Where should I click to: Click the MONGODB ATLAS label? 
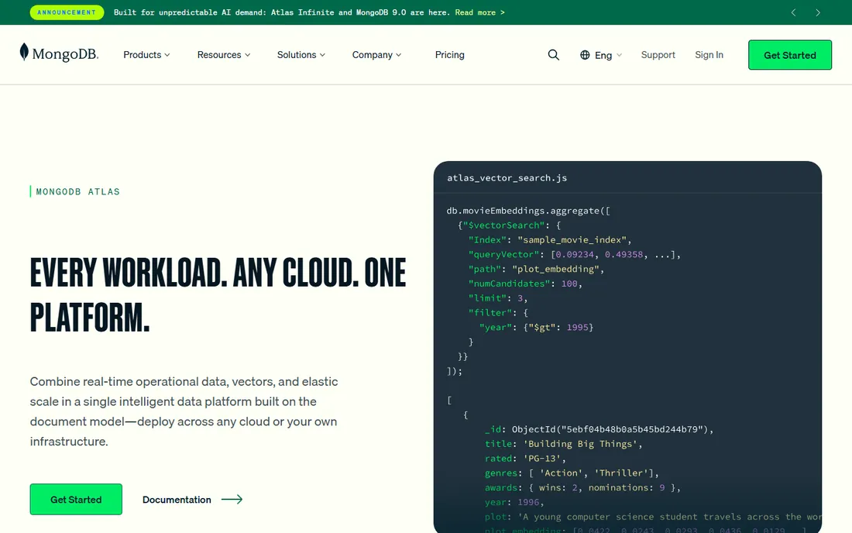click(x=77, y=192)
